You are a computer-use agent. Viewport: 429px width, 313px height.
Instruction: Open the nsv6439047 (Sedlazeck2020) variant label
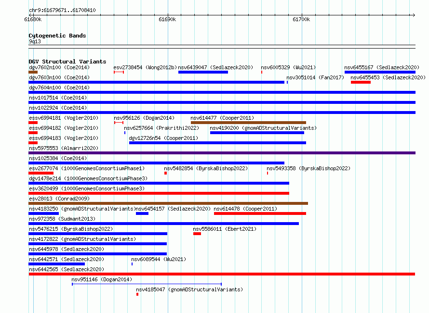click(215, 67)
